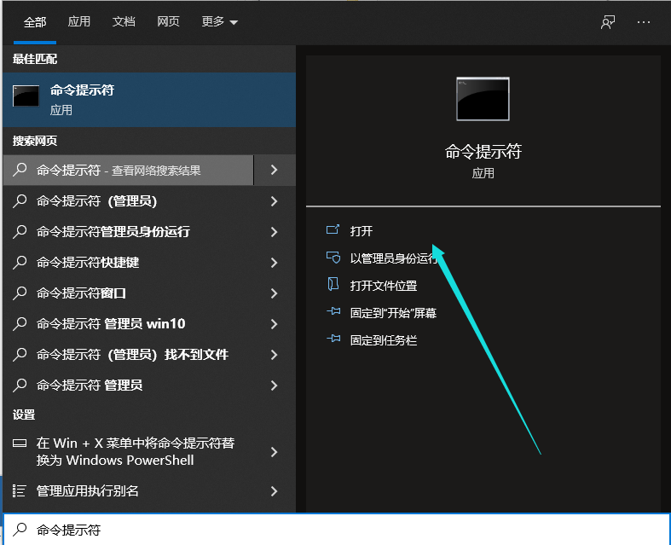Select the 网页 tab
Viewport: 671px width, 545px height.
(168, 22)
